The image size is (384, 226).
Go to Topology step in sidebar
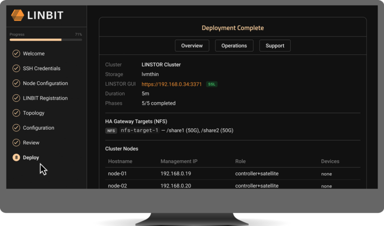33,113
